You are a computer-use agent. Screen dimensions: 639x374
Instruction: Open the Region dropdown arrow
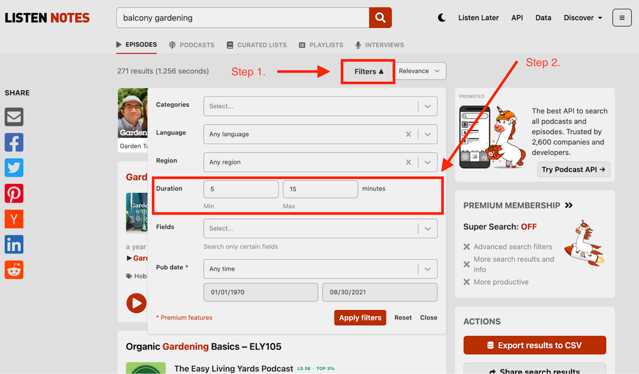(x=428, y=162)
